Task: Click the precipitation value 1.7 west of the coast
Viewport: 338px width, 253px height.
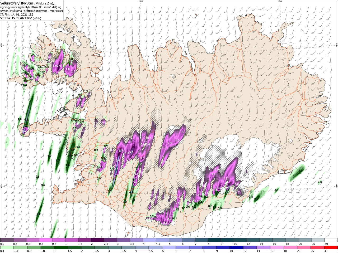Action: pos(58,160)
